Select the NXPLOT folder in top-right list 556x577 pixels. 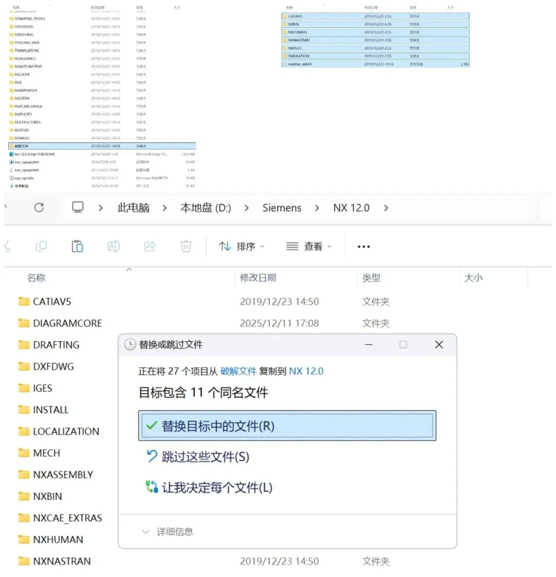375,48
